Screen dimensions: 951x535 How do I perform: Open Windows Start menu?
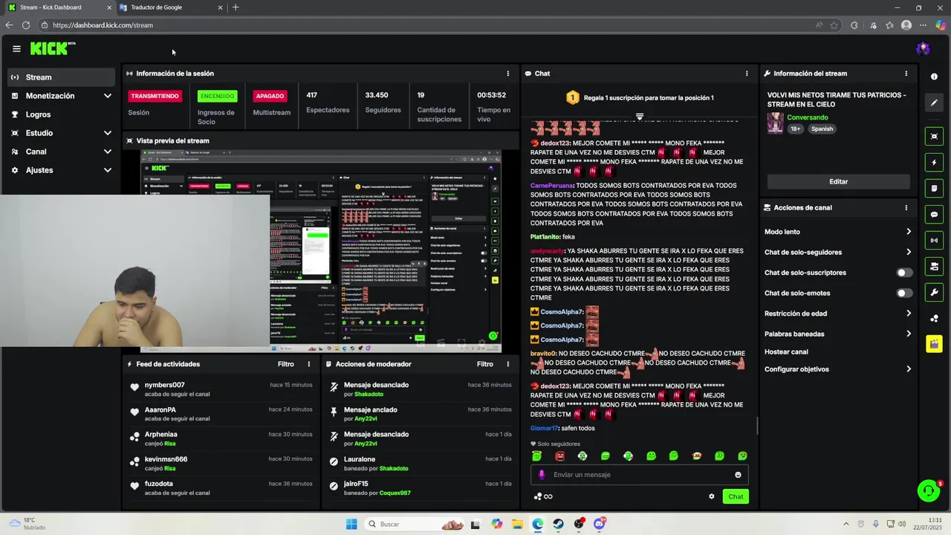coord(351,524)
